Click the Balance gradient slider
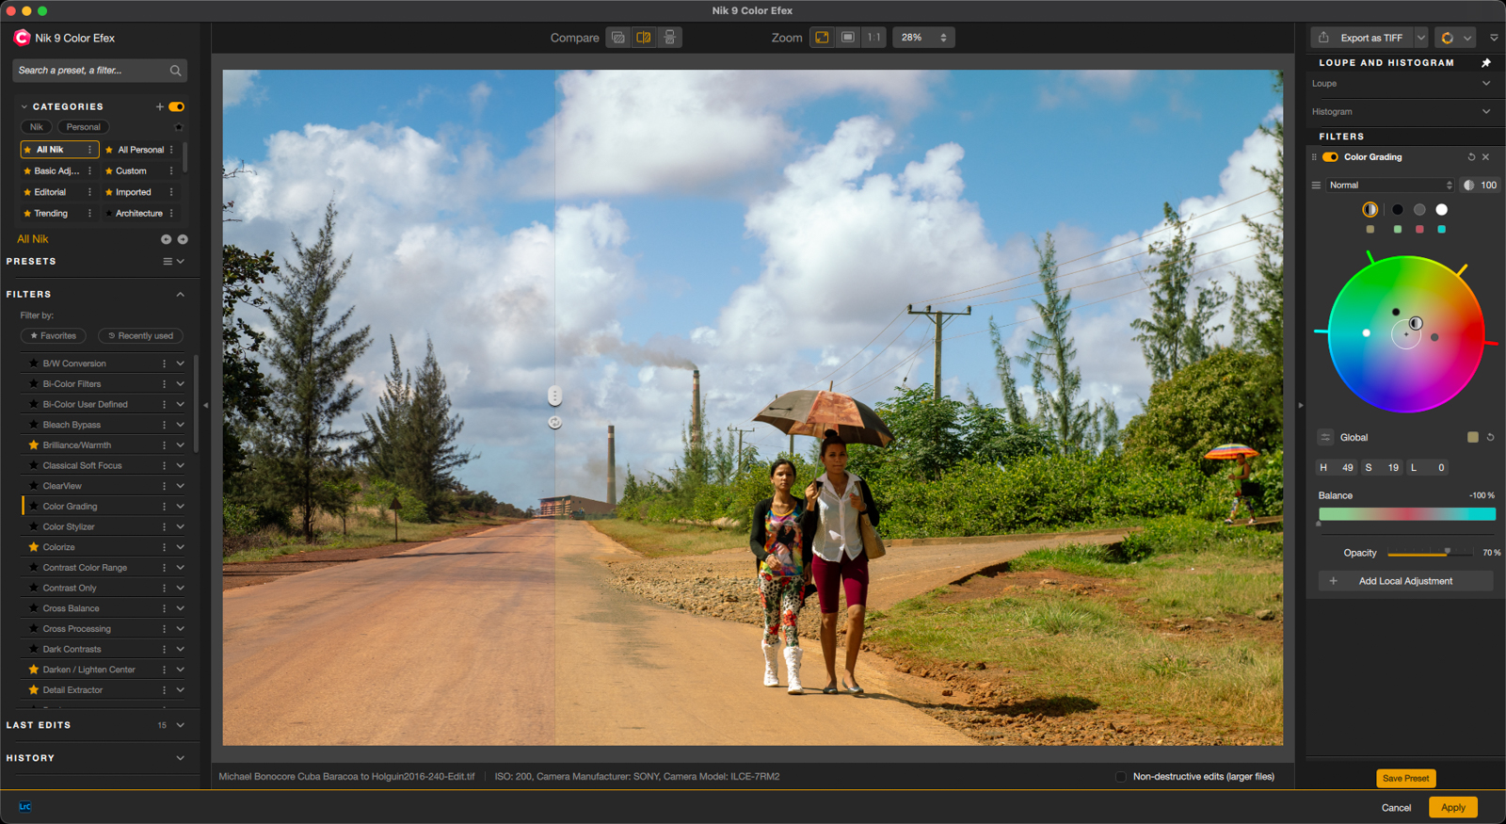The width and height of the screenshot is (1506, 824). tap(1407, 514)
